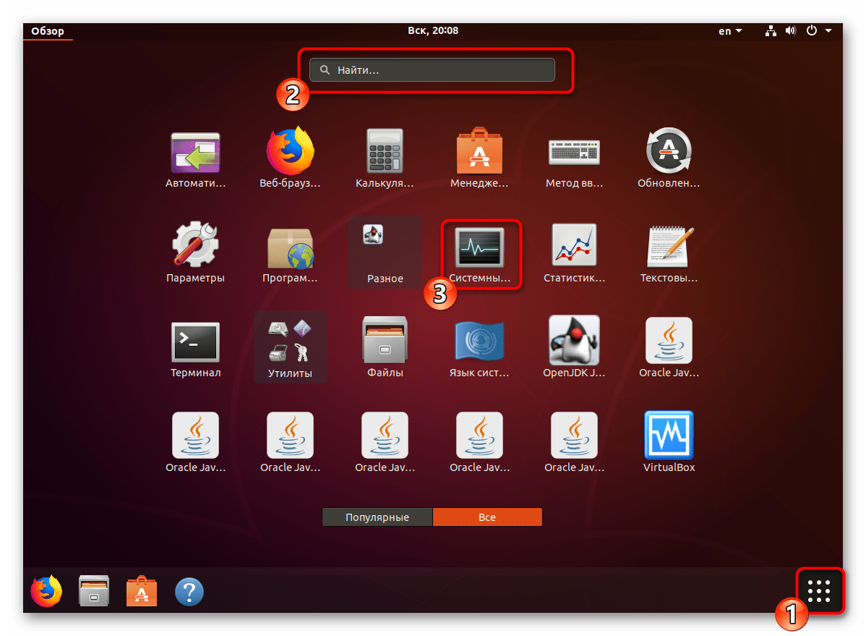The image size is (866, 636).
Task: Switch to the Популярные (Frequent) view
Action: tap(377, 517)
